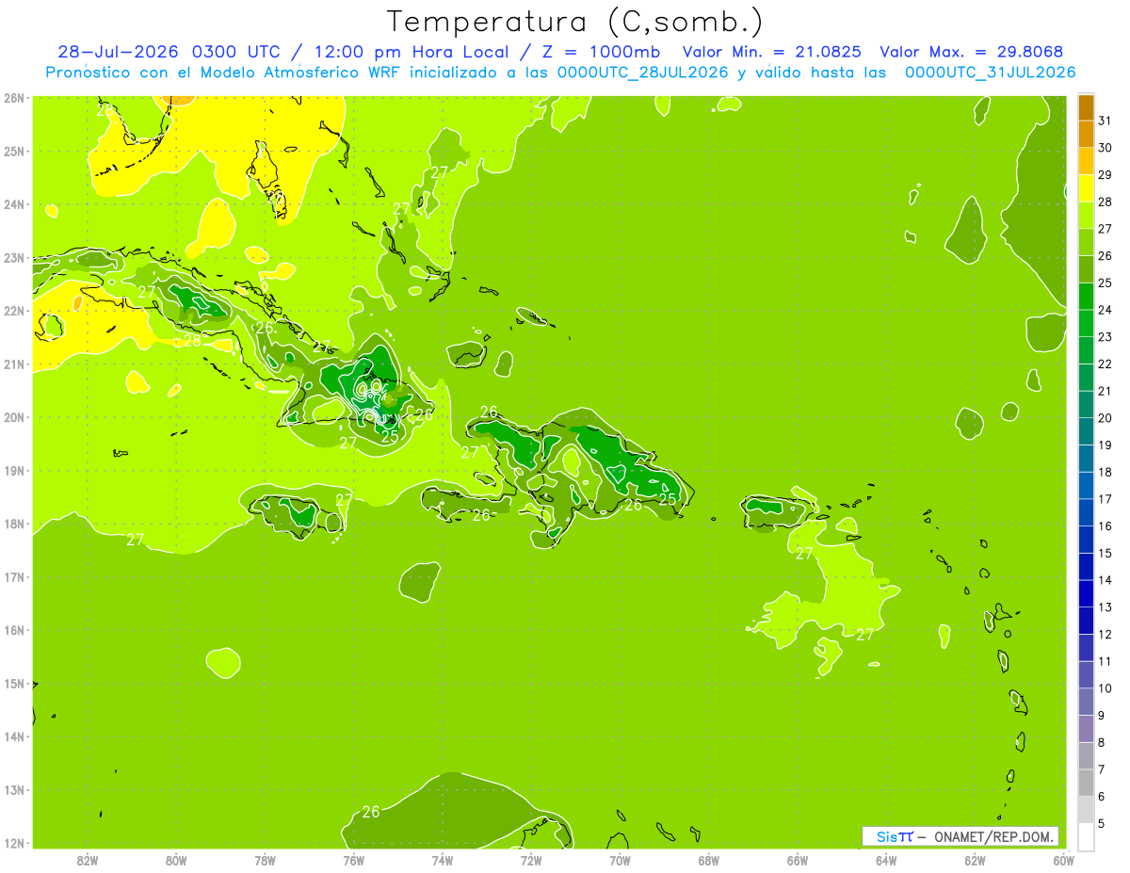The width and height of the screenshot is (1130, 873).
Task: Click the "12N" latitude axis label
Action: point(14,842)
